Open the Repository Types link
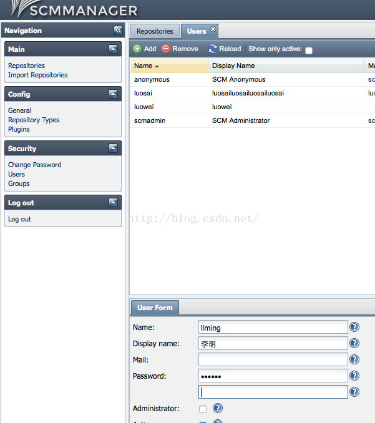Screen dimensions: 375x423 coord(34,120)
